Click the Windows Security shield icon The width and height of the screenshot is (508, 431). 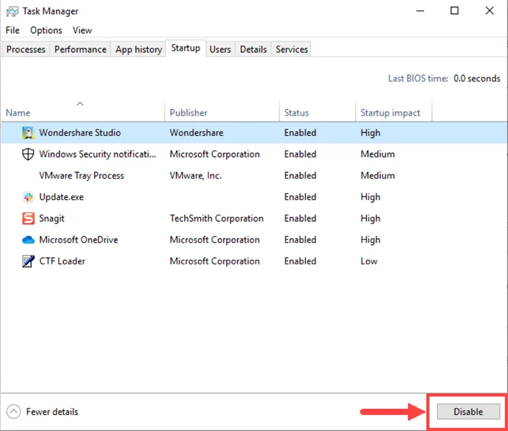28,154
